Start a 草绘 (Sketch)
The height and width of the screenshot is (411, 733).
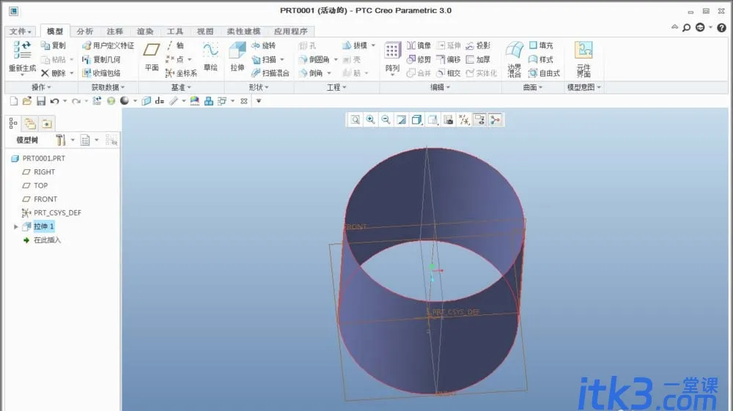coord(210,57)
